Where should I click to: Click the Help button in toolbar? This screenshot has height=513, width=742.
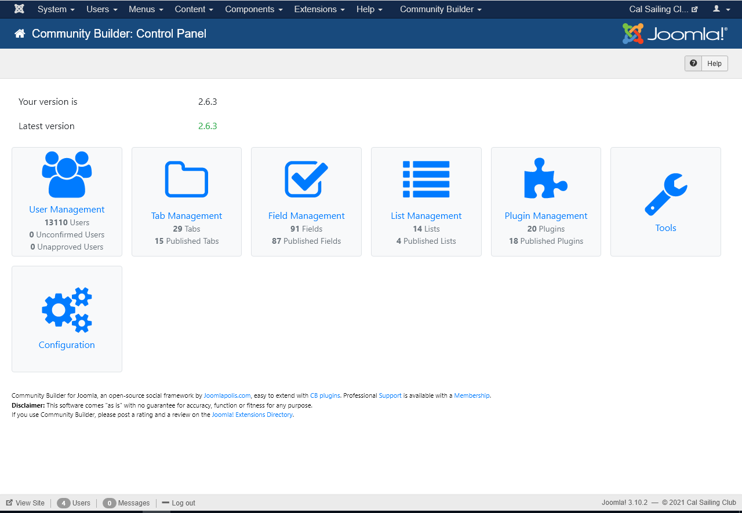(706, 64)
